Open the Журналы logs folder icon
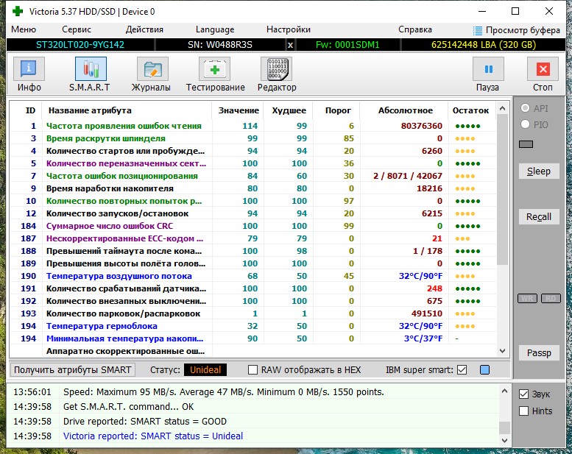 pyautogui.click(x=152, y=69)
